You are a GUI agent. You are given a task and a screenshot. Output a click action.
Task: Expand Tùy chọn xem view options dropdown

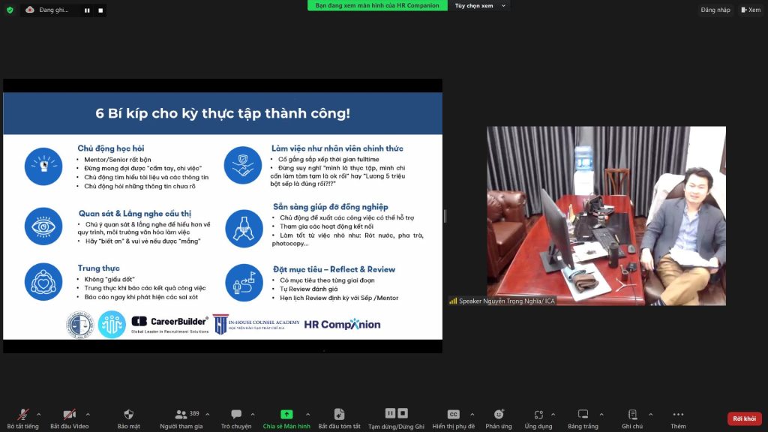pos(480,5)
